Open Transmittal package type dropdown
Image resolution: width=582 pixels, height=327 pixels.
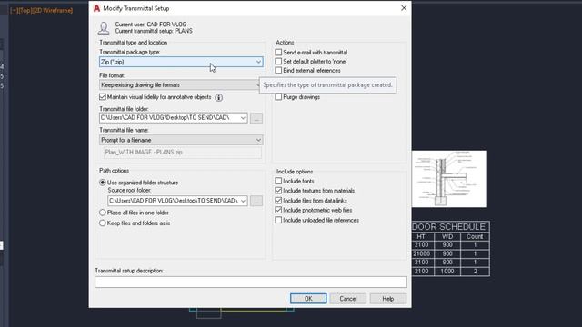pos(181,62)
